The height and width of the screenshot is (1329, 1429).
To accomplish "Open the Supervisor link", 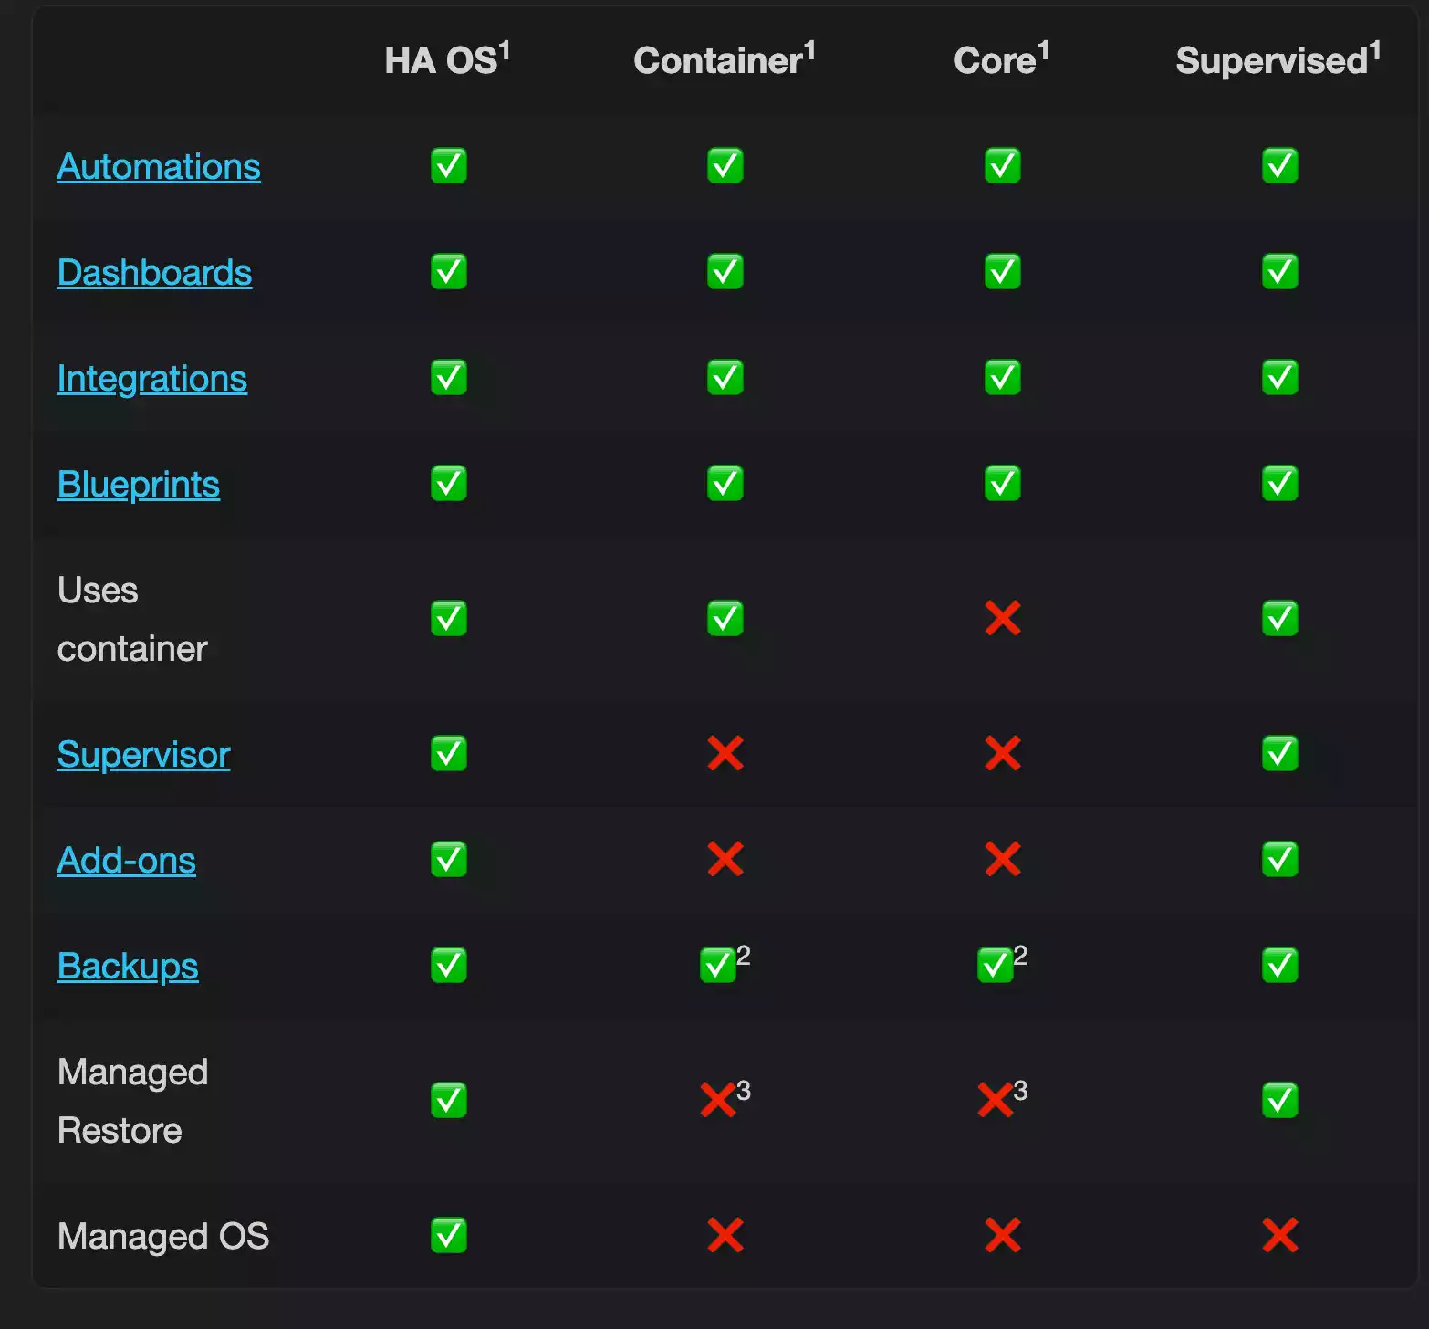I will tap(143, 755).
